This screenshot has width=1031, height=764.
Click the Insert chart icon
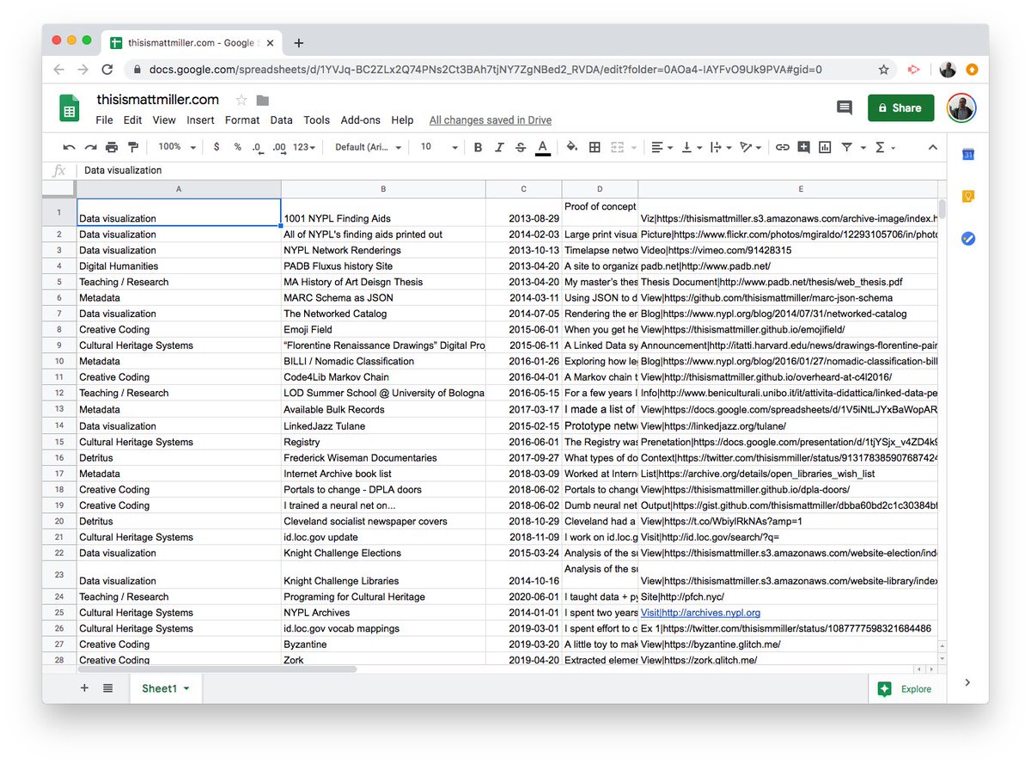(x=825, y=148)
